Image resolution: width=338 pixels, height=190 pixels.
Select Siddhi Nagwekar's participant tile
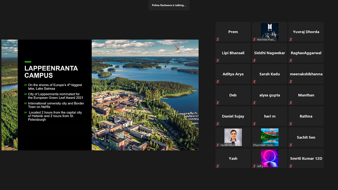tap(270, 53)
